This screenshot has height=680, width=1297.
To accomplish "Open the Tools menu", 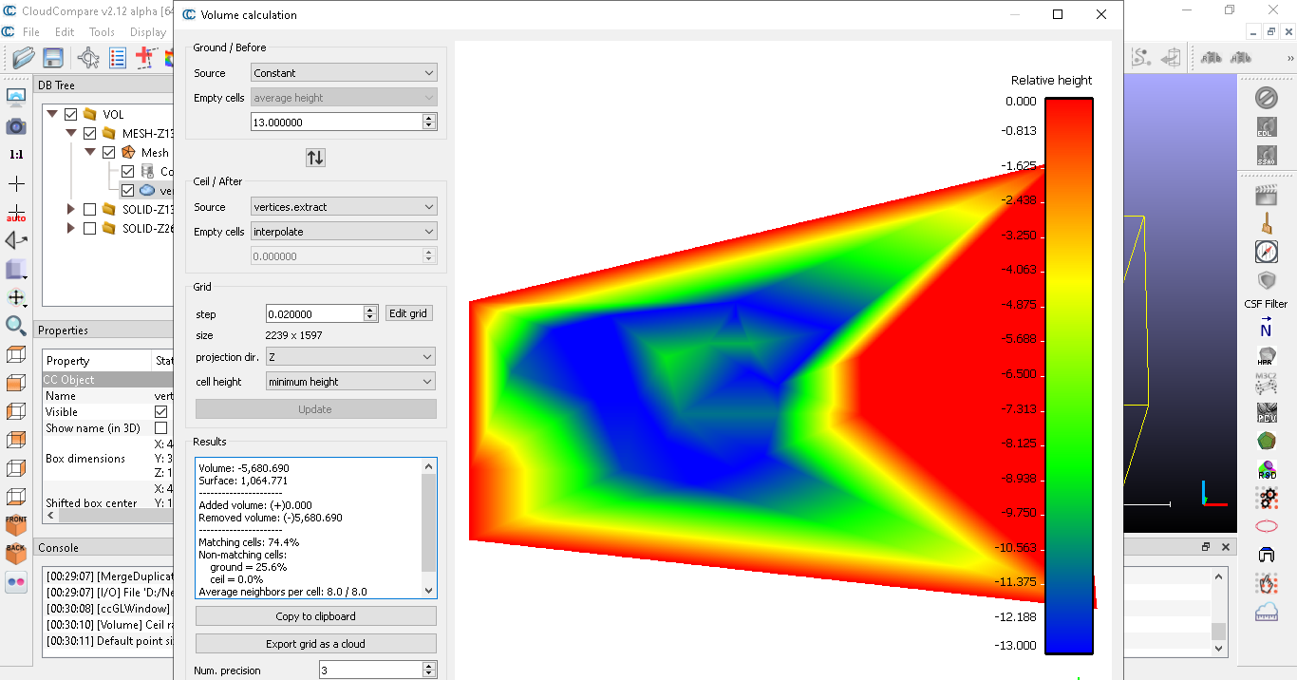I will point(102,32).
